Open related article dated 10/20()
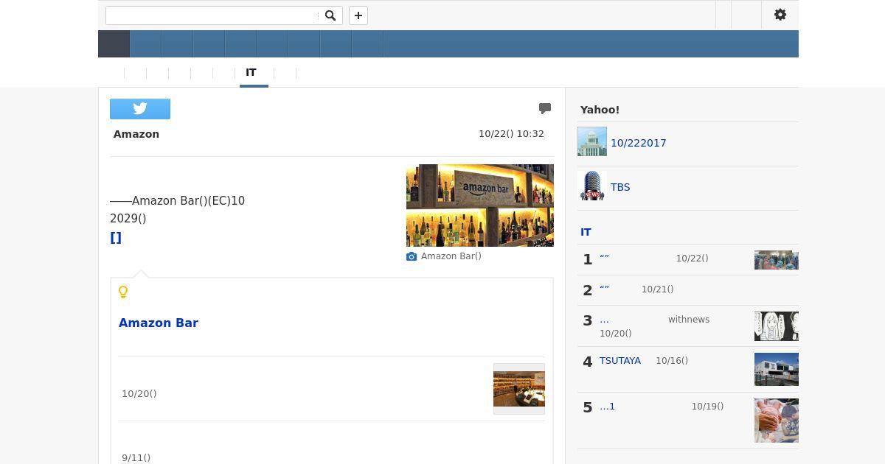This screenshot has height=464, width=885. (139, 394)
